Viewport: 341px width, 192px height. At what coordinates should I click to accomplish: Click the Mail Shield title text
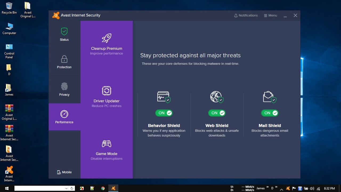pos(270,126)
